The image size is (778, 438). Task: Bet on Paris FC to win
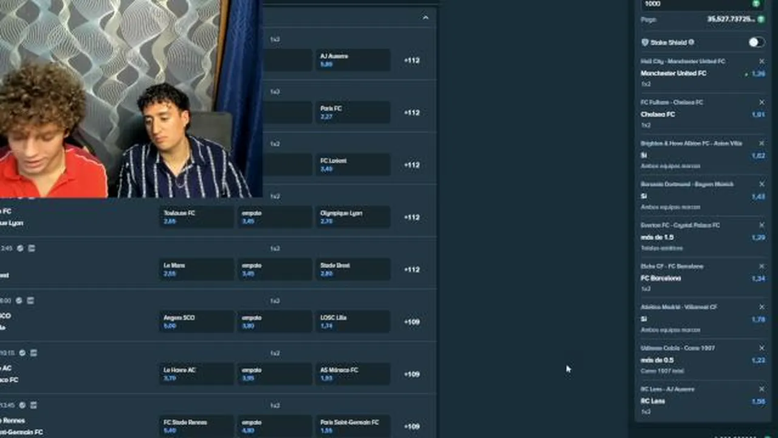(x=353, y=112)
